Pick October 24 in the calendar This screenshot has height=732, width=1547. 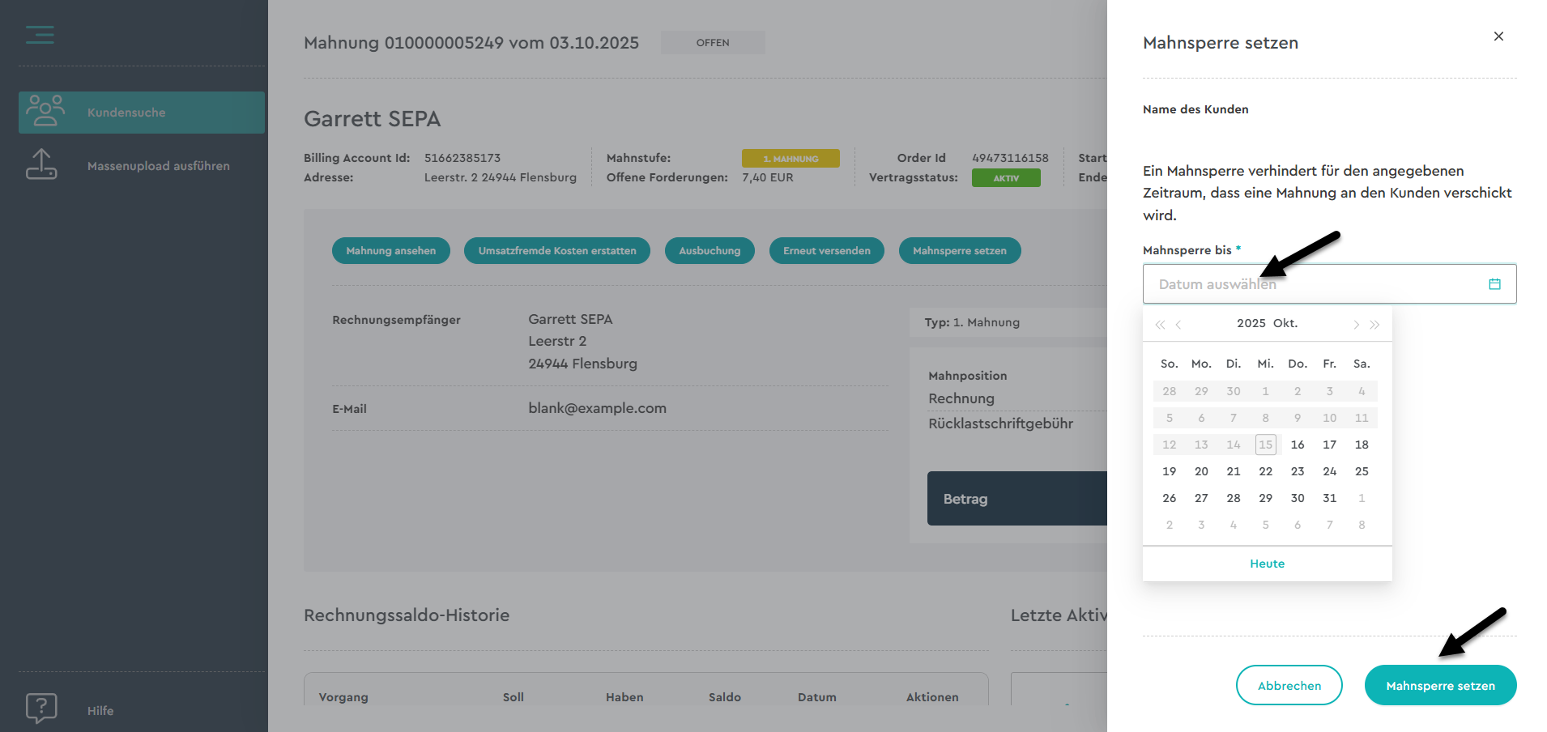point(1329,471)
